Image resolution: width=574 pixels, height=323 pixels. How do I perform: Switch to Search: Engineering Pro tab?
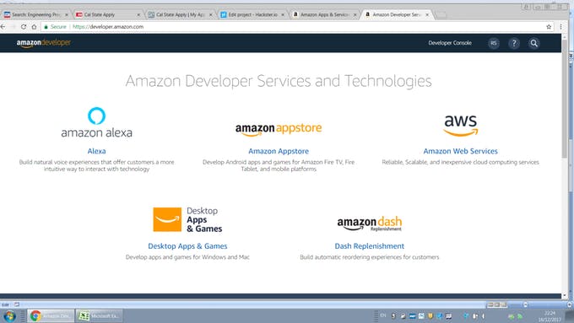click(x=35, y=14)
